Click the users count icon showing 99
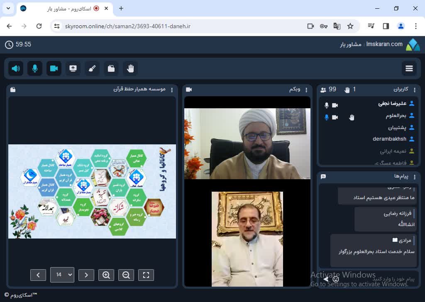This screenshot has height=302, width=425. pos(323,90)
